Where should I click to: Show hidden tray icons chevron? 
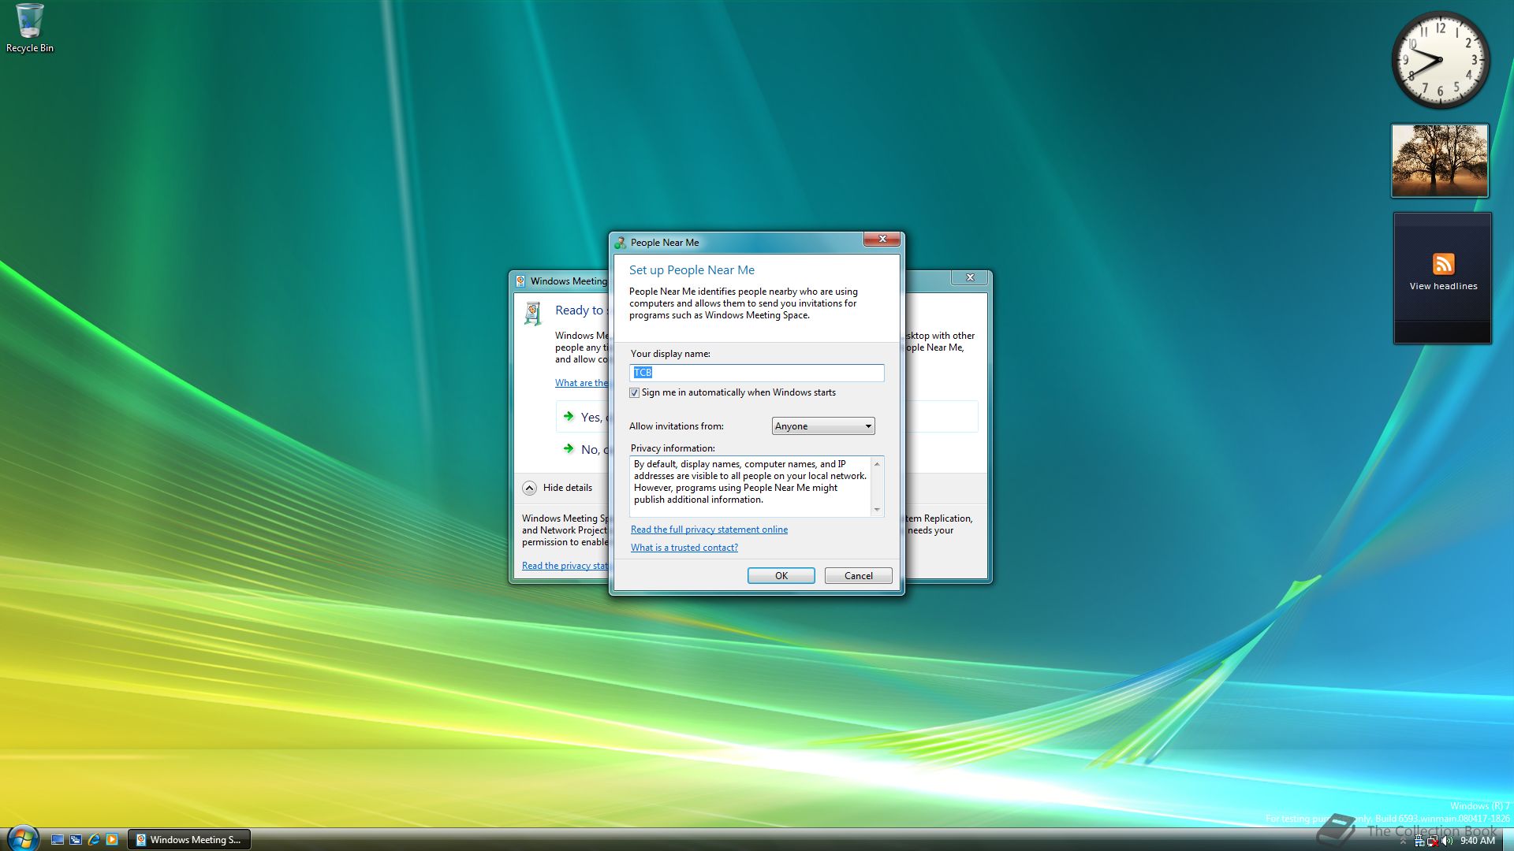[1403, 842]
